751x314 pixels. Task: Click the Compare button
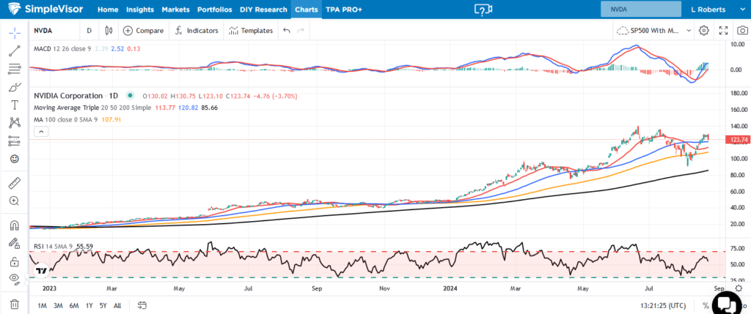143,31
